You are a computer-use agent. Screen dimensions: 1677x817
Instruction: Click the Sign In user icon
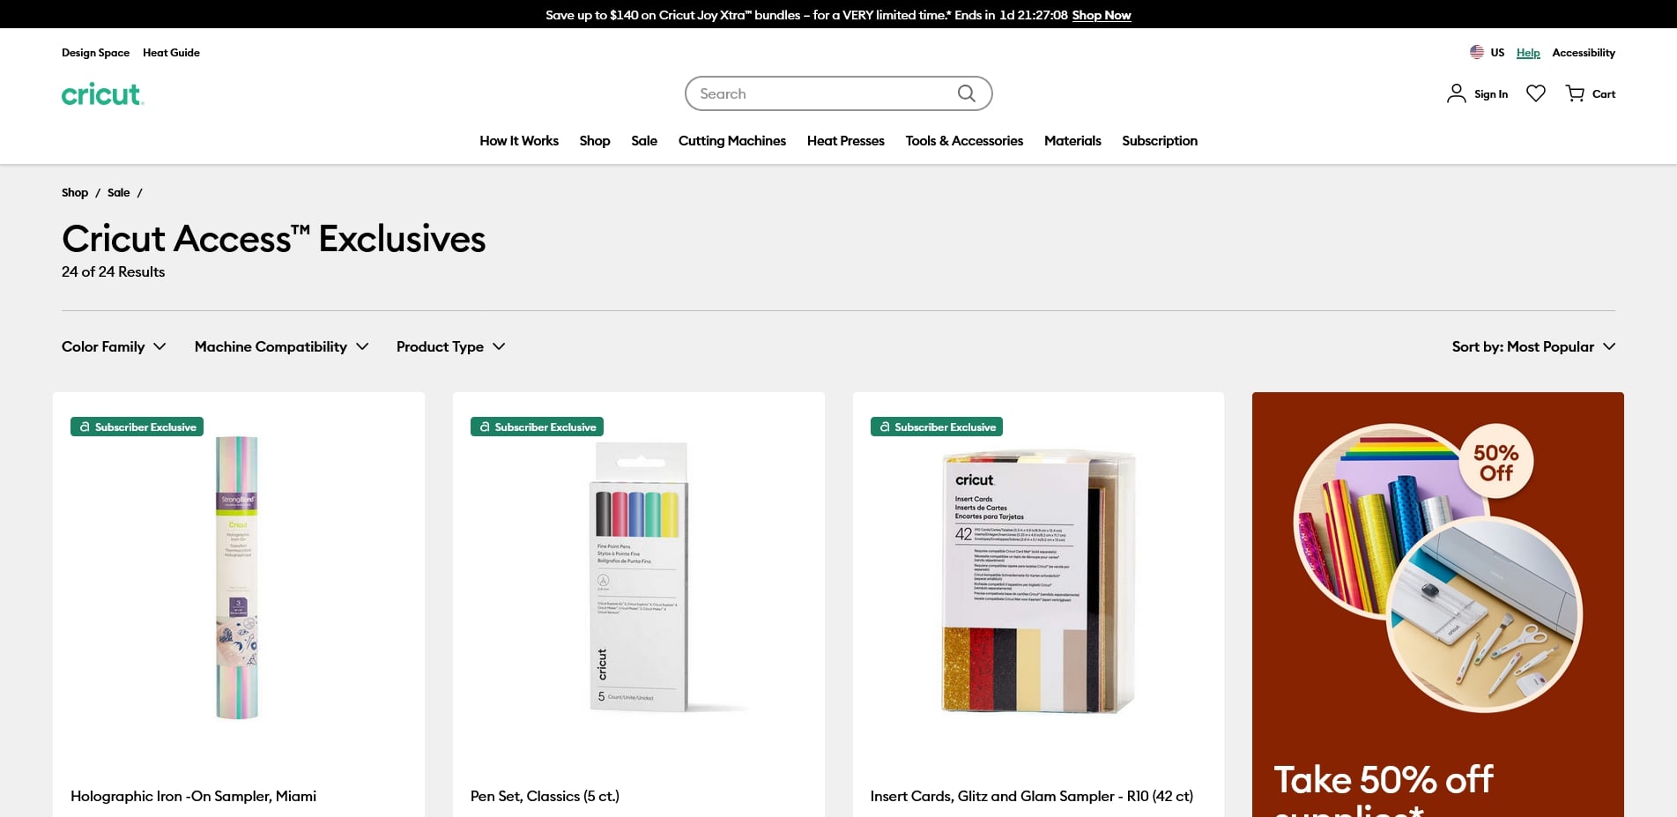(1457, 93)
